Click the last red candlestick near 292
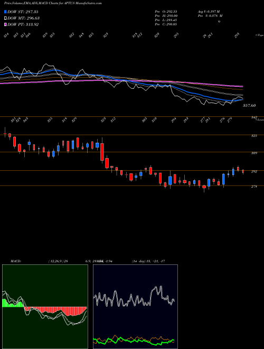Screen dimensions: 264x349 coord(243,171)
